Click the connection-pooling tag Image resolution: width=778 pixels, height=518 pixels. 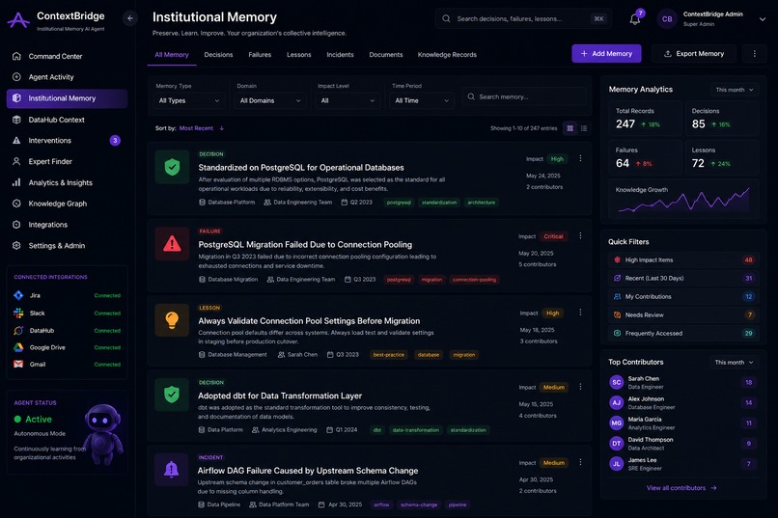[x=474, y=280]
